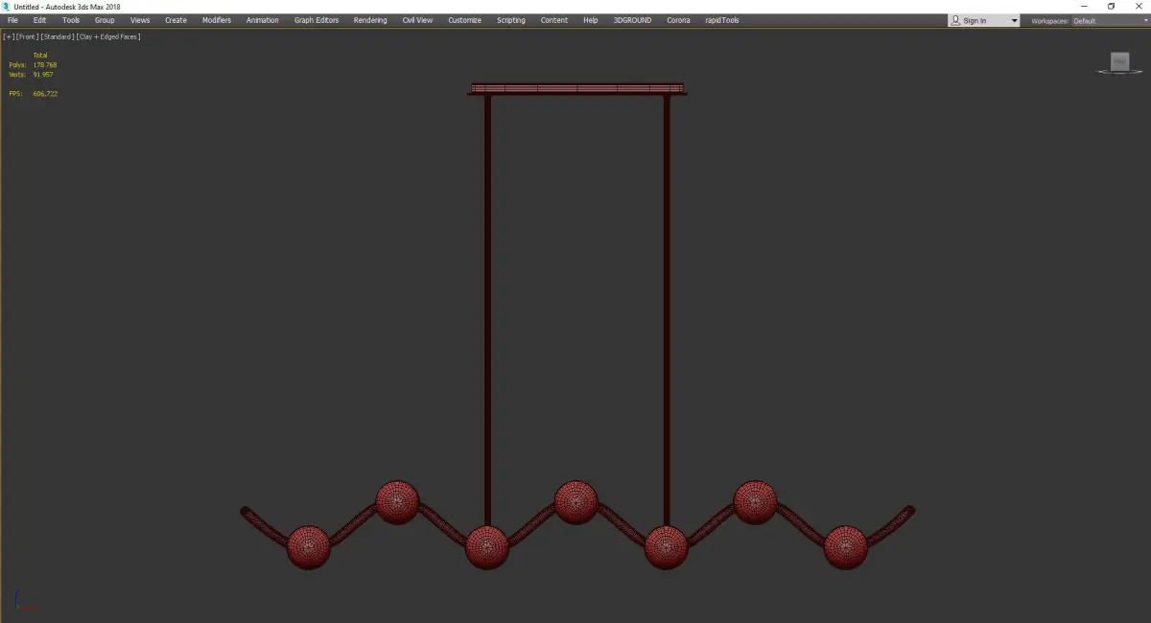This screenshot has width=1151, height=623.
Task: Expand the Sign In dropdown arrow
Action: (x=1014, y=21)
